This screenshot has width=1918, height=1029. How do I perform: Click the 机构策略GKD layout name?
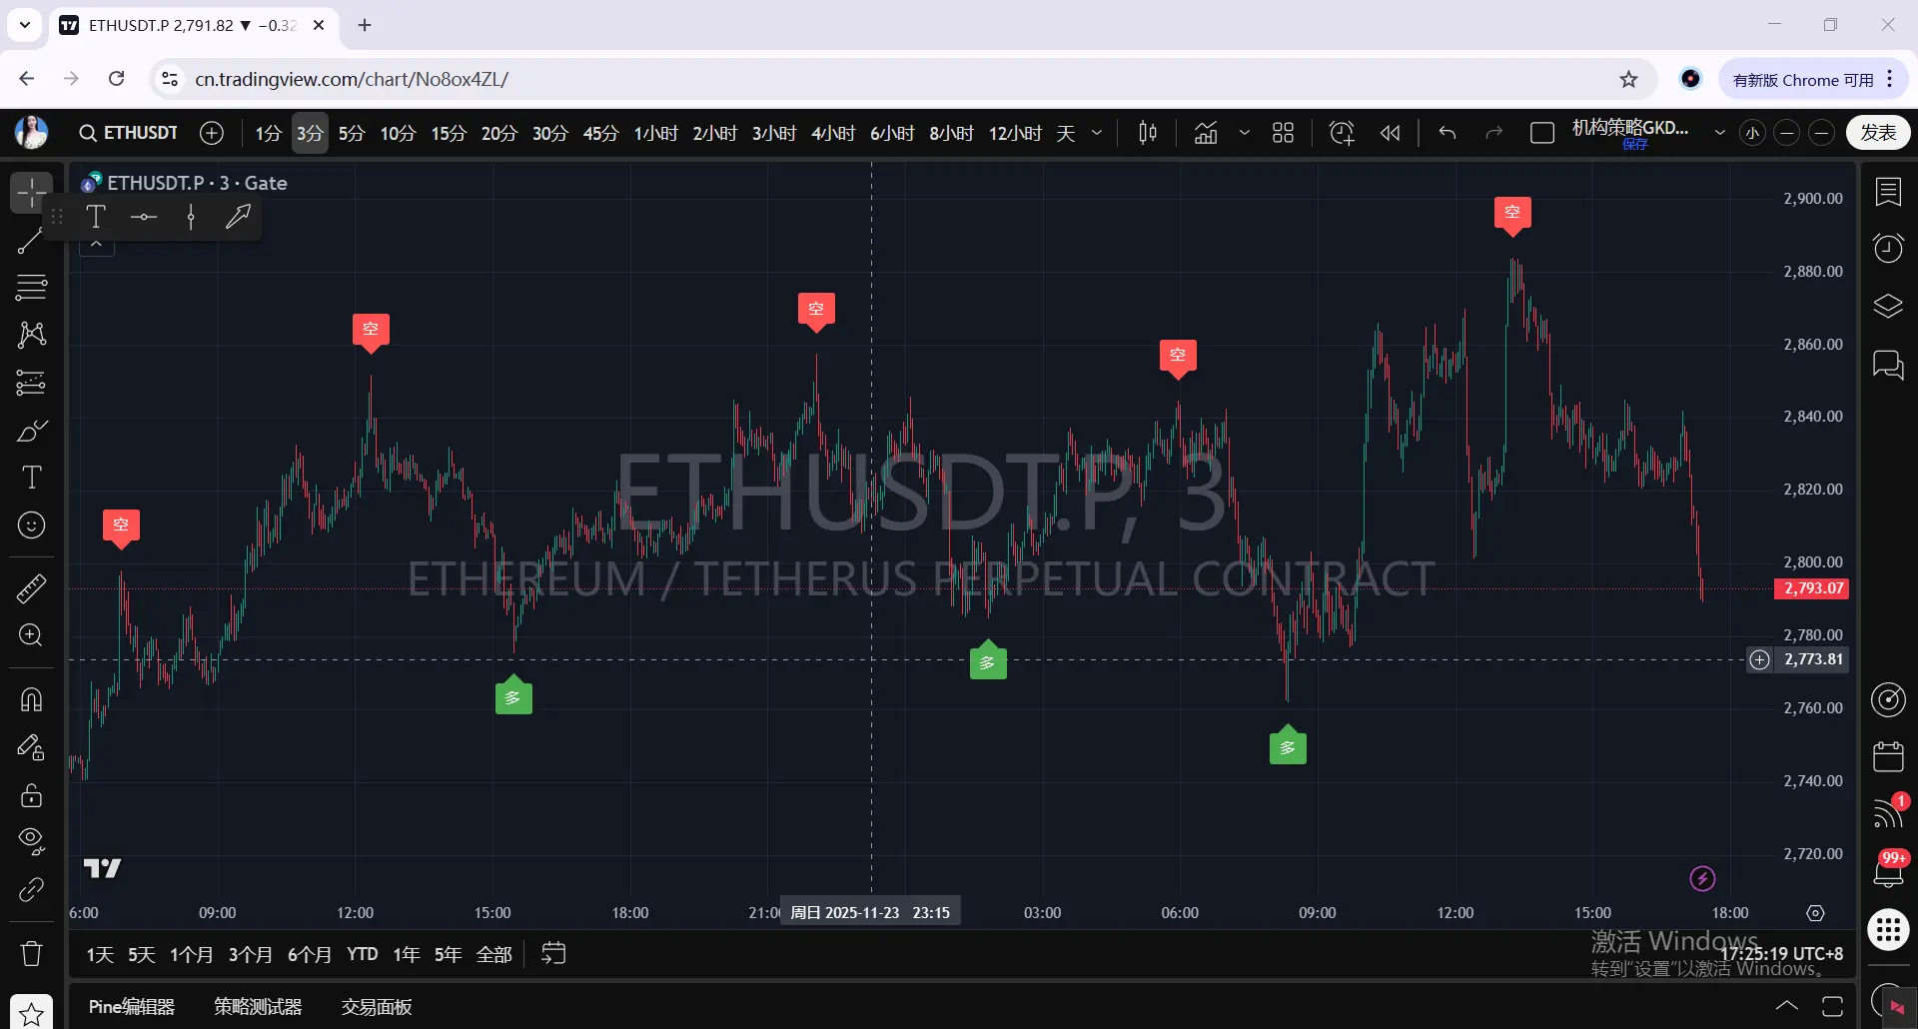1630,128
